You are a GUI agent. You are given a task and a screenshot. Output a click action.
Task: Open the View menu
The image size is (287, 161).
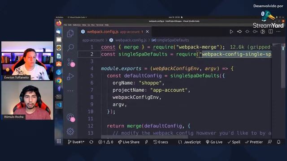tap(84, 25)
